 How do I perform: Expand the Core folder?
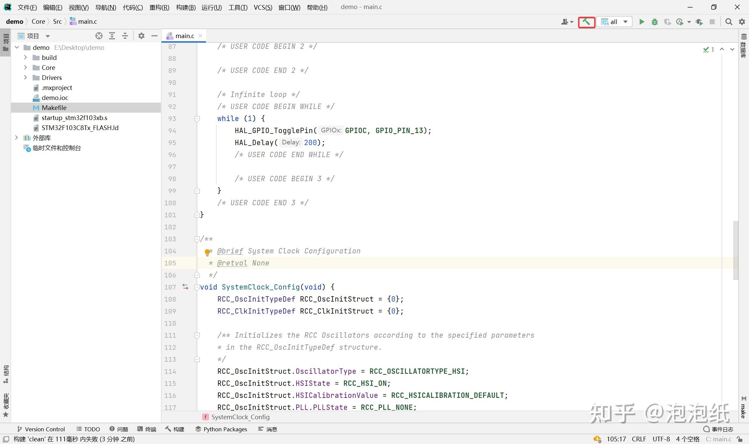[25, 68]
